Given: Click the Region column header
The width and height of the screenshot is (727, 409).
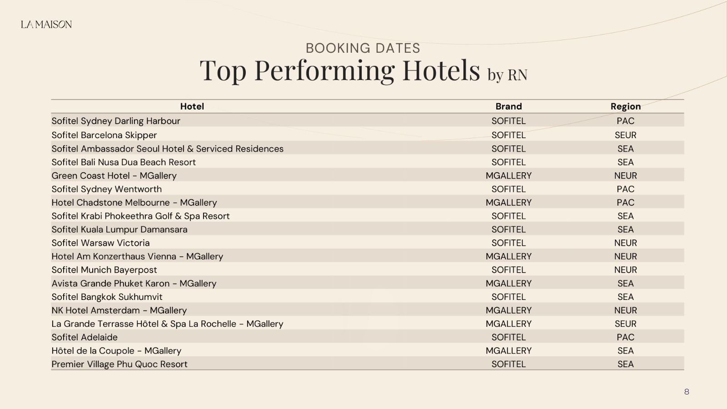Looking at the screenshot, I should (625, 106).
